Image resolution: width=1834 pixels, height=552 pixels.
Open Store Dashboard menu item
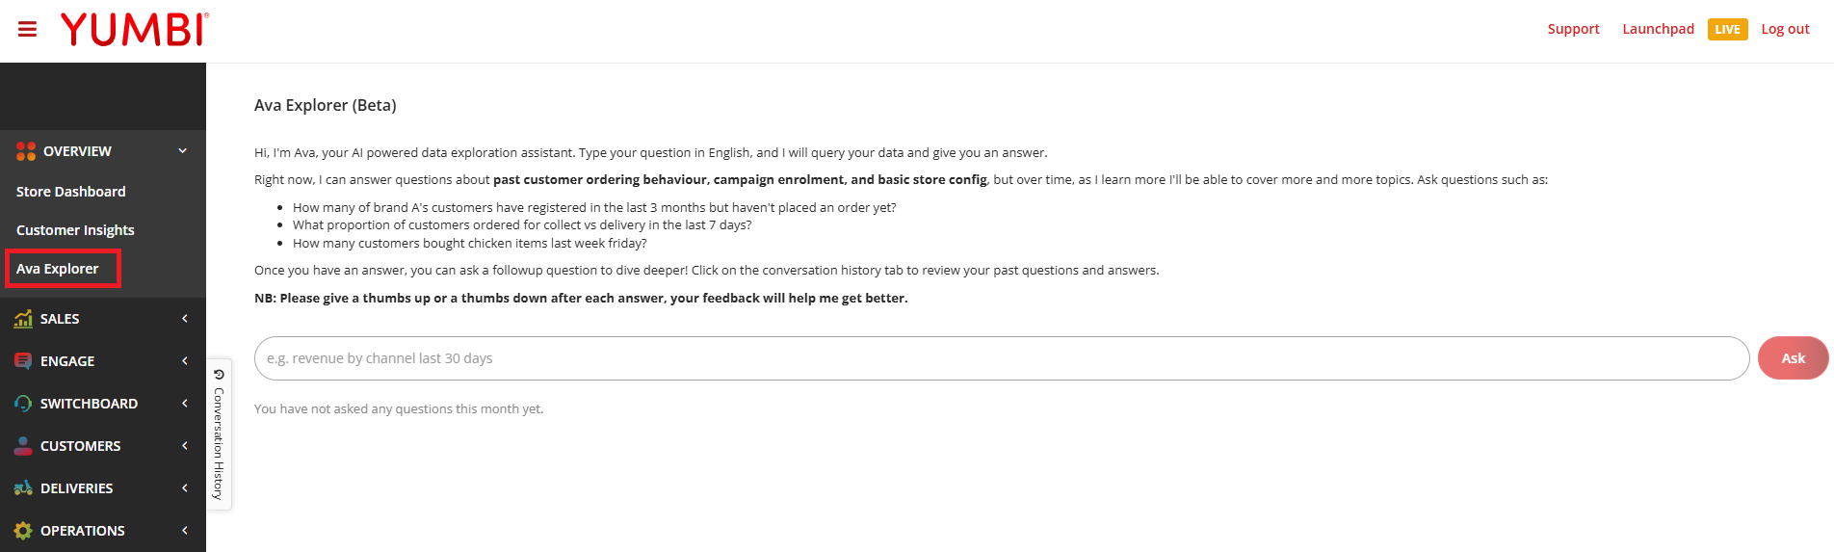(x=71, y=192)
